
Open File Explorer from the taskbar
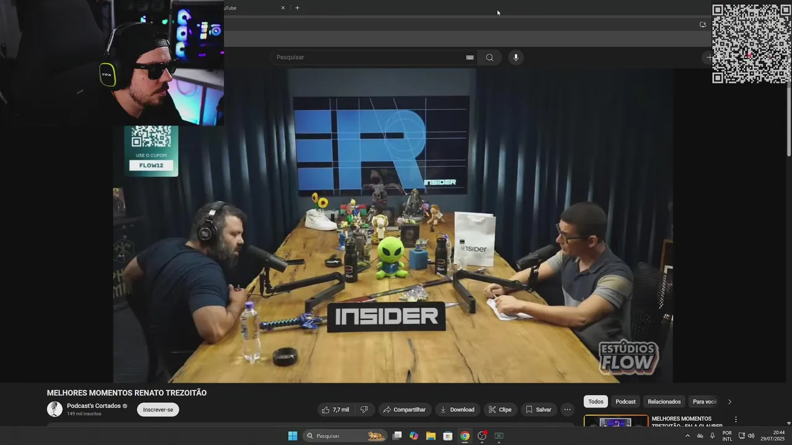pyautogui.click(x=431, y=436)
